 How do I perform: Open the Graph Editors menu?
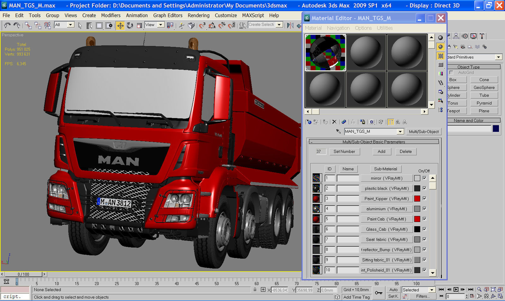pos(168,15)
